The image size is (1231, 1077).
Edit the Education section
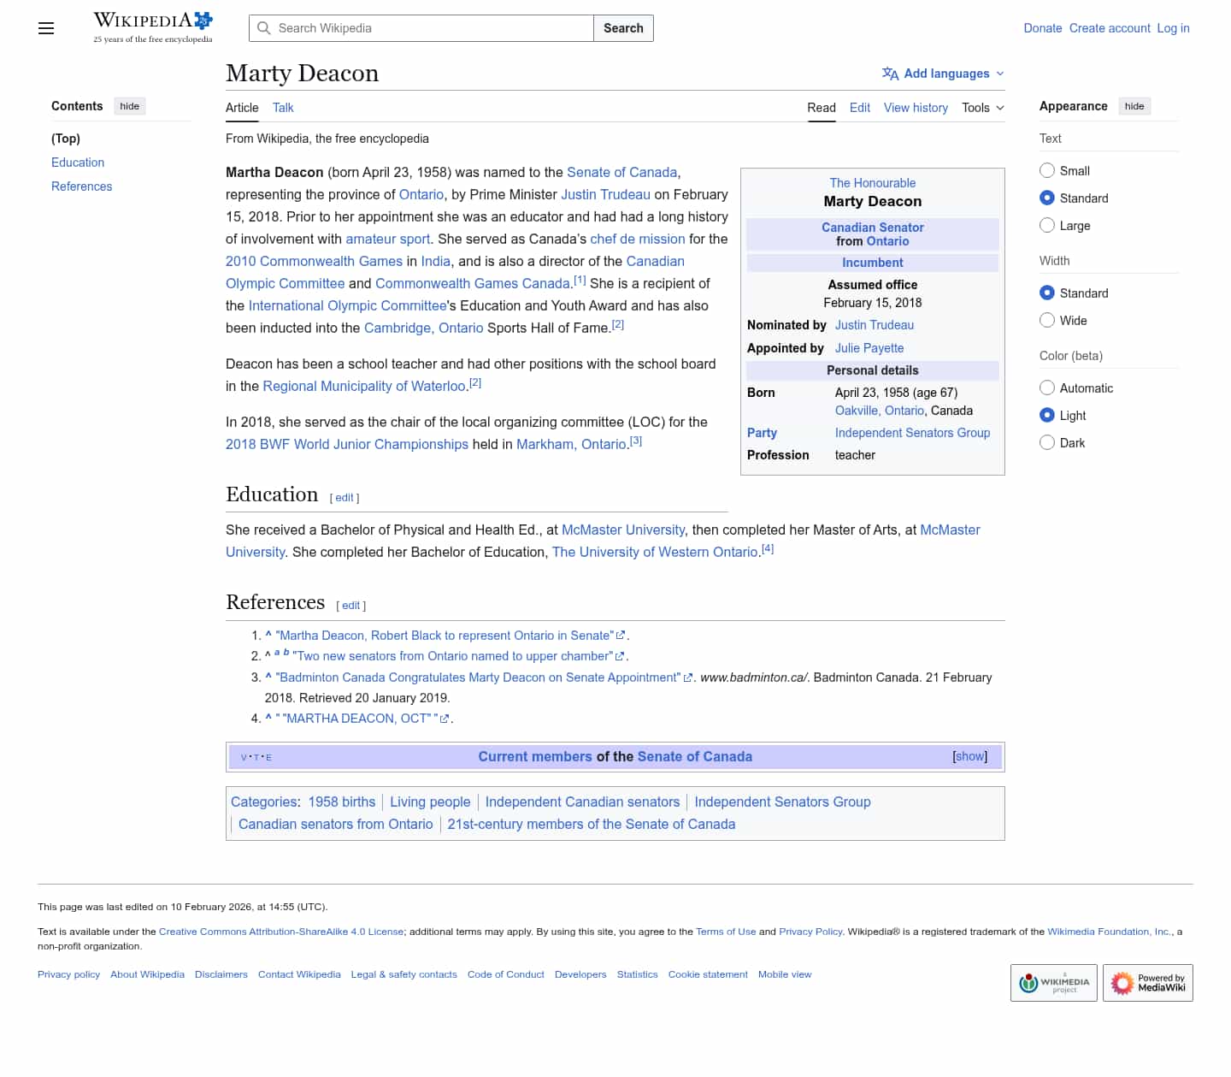click(x=345, y=498)
